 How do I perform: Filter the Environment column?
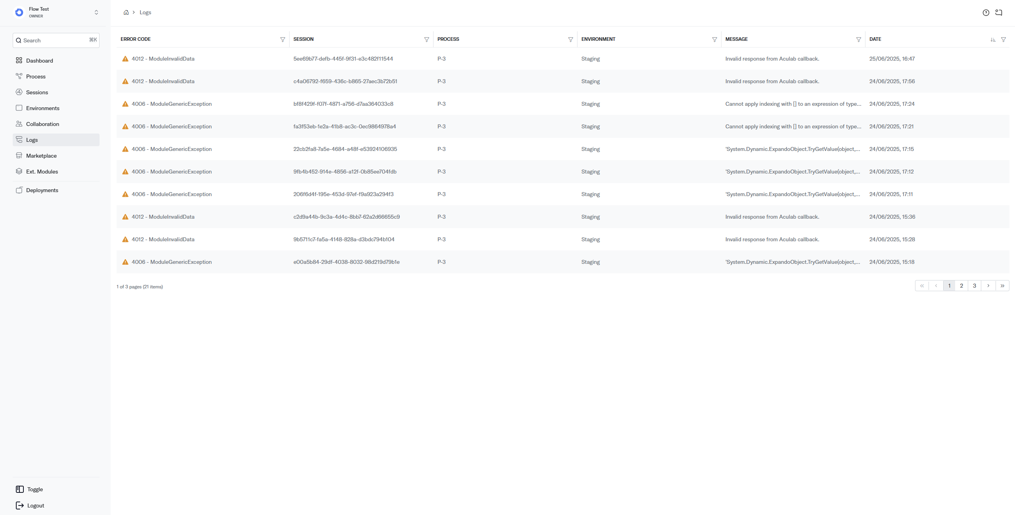coord(715,40)
